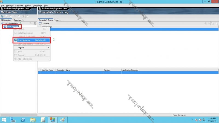219x123 pixels.
Task: Click the Radmin Deployment Tool taskbar icon
Action: (x=53, y=120)
